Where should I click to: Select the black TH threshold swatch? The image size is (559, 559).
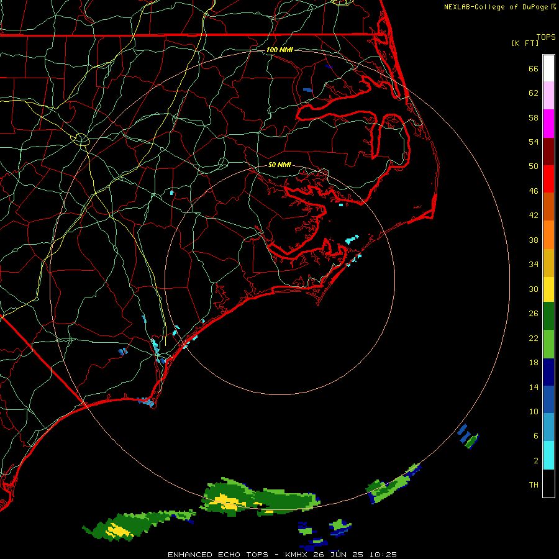click(x=548, y=483)
